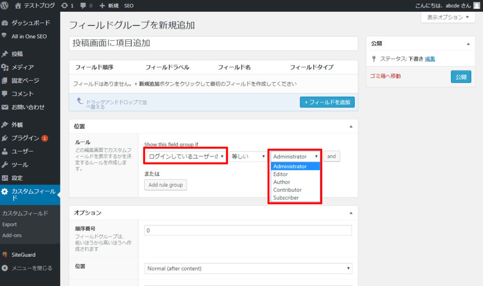Choose Subscriber in the dropdown list
The width and height of the screenshot is (483, 286).
point(286,198)
